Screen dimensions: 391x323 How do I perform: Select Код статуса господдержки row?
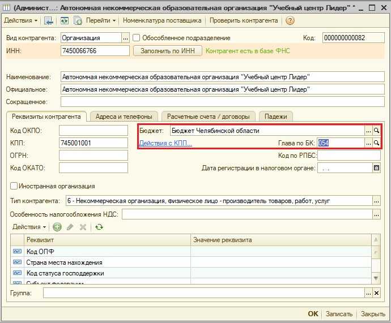(x=191, y=273)
